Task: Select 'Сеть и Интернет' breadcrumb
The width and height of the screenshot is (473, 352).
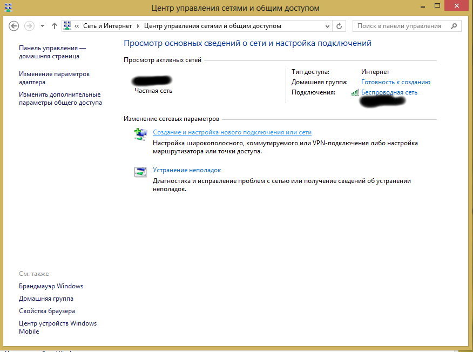Action: pyautogui.click(x=107, y=26)
